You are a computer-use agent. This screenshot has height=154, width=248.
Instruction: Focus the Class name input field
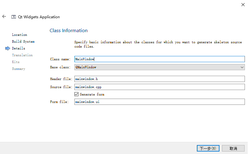pyautogui.click(x=159, y=59)
